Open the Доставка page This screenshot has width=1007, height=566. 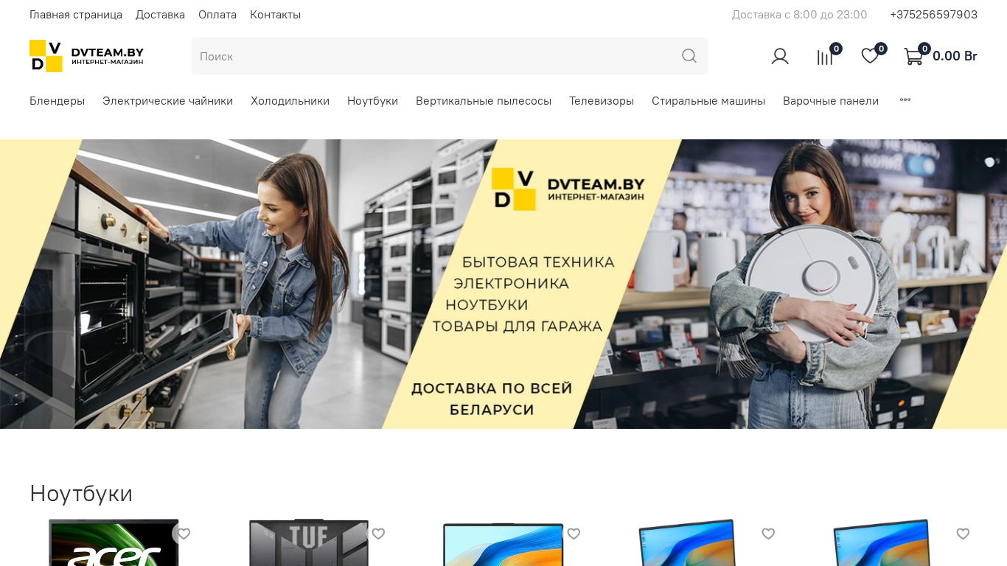160,15
